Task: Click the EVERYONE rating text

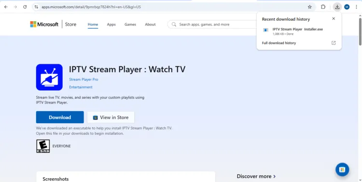Action: tap(61, 146)
